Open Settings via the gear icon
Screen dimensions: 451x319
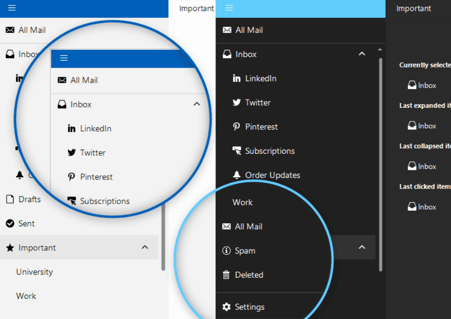(227, 307)
